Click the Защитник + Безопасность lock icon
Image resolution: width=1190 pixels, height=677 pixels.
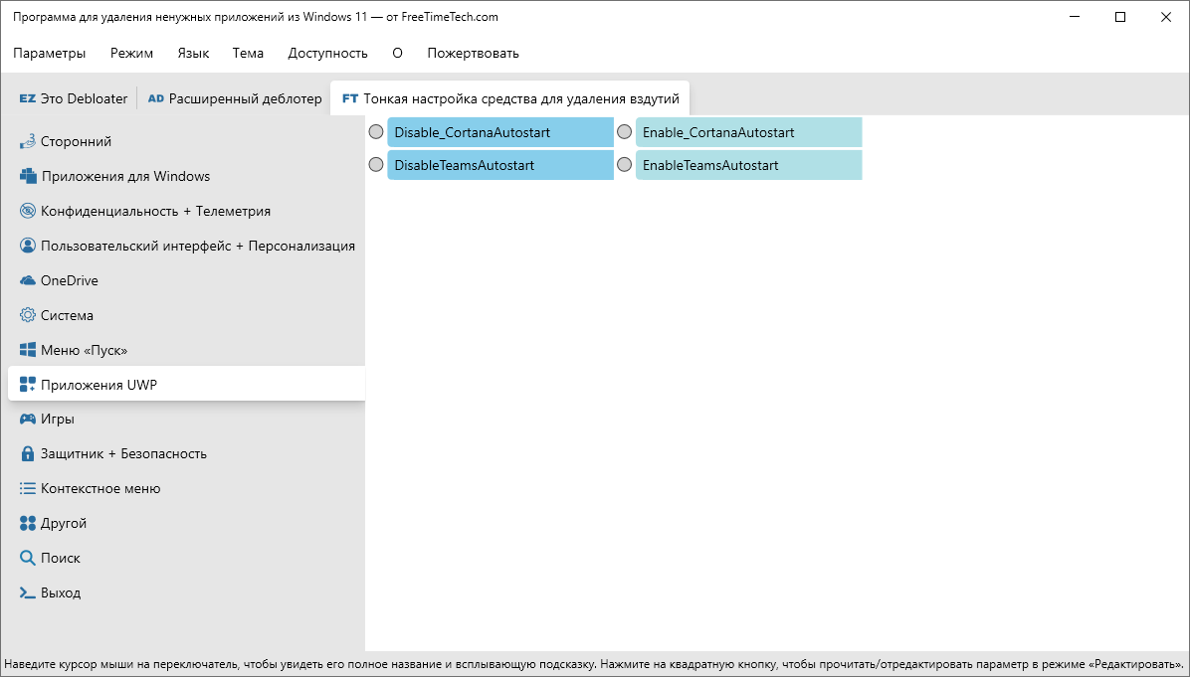point(27,453)
